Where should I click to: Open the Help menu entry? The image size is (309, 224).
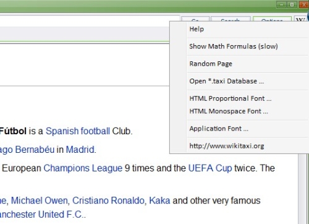click(x=247, y=29)
